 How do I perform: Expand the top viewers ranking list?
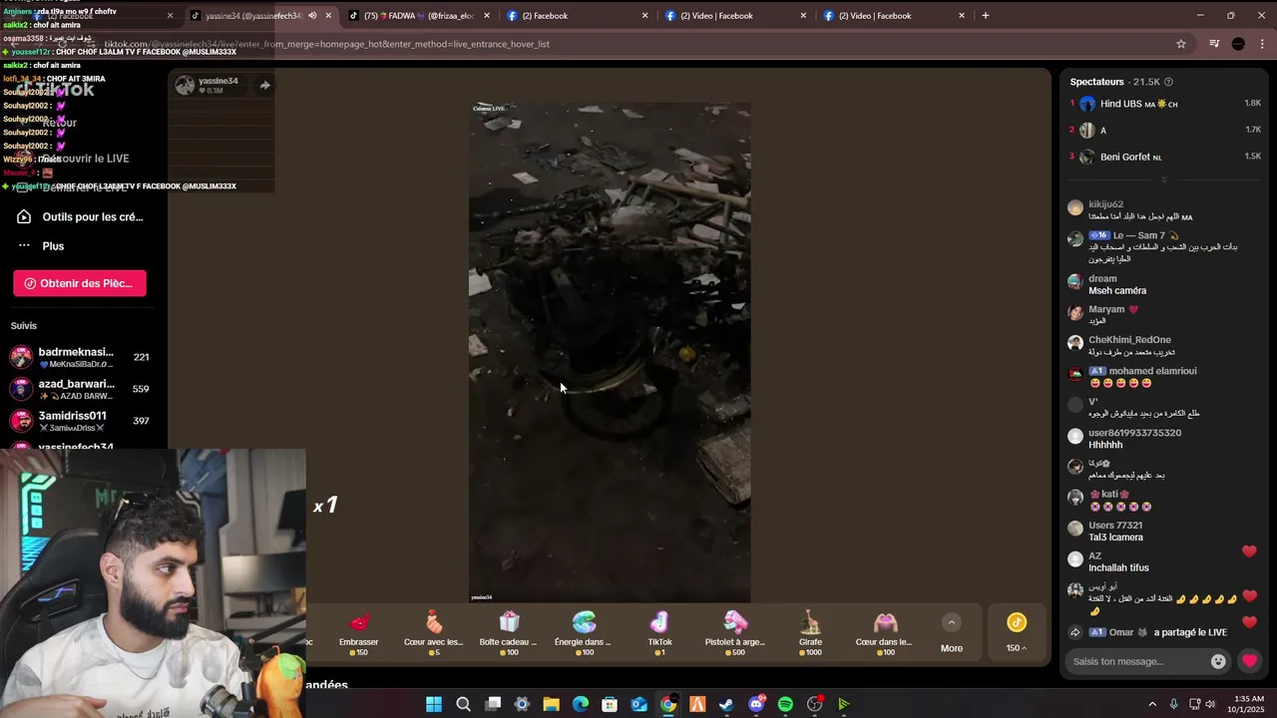pyautogui.click(x=1163, y=179)
